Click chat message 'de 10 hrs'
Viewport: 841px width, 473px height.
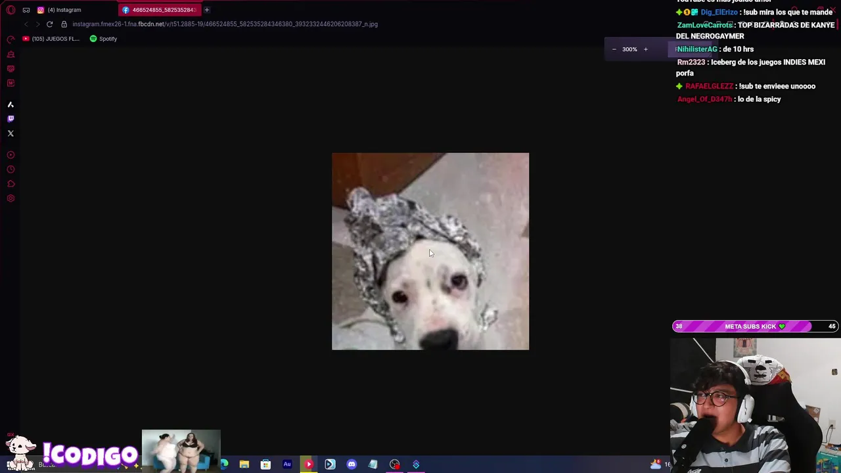[738, 49]
